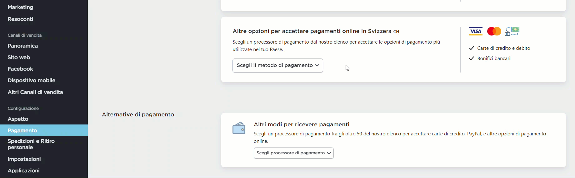Image resolution: width=575 pixels, height=178 pixels.
Task: Click the Canali di vendita group label
Action: (25, 35)
